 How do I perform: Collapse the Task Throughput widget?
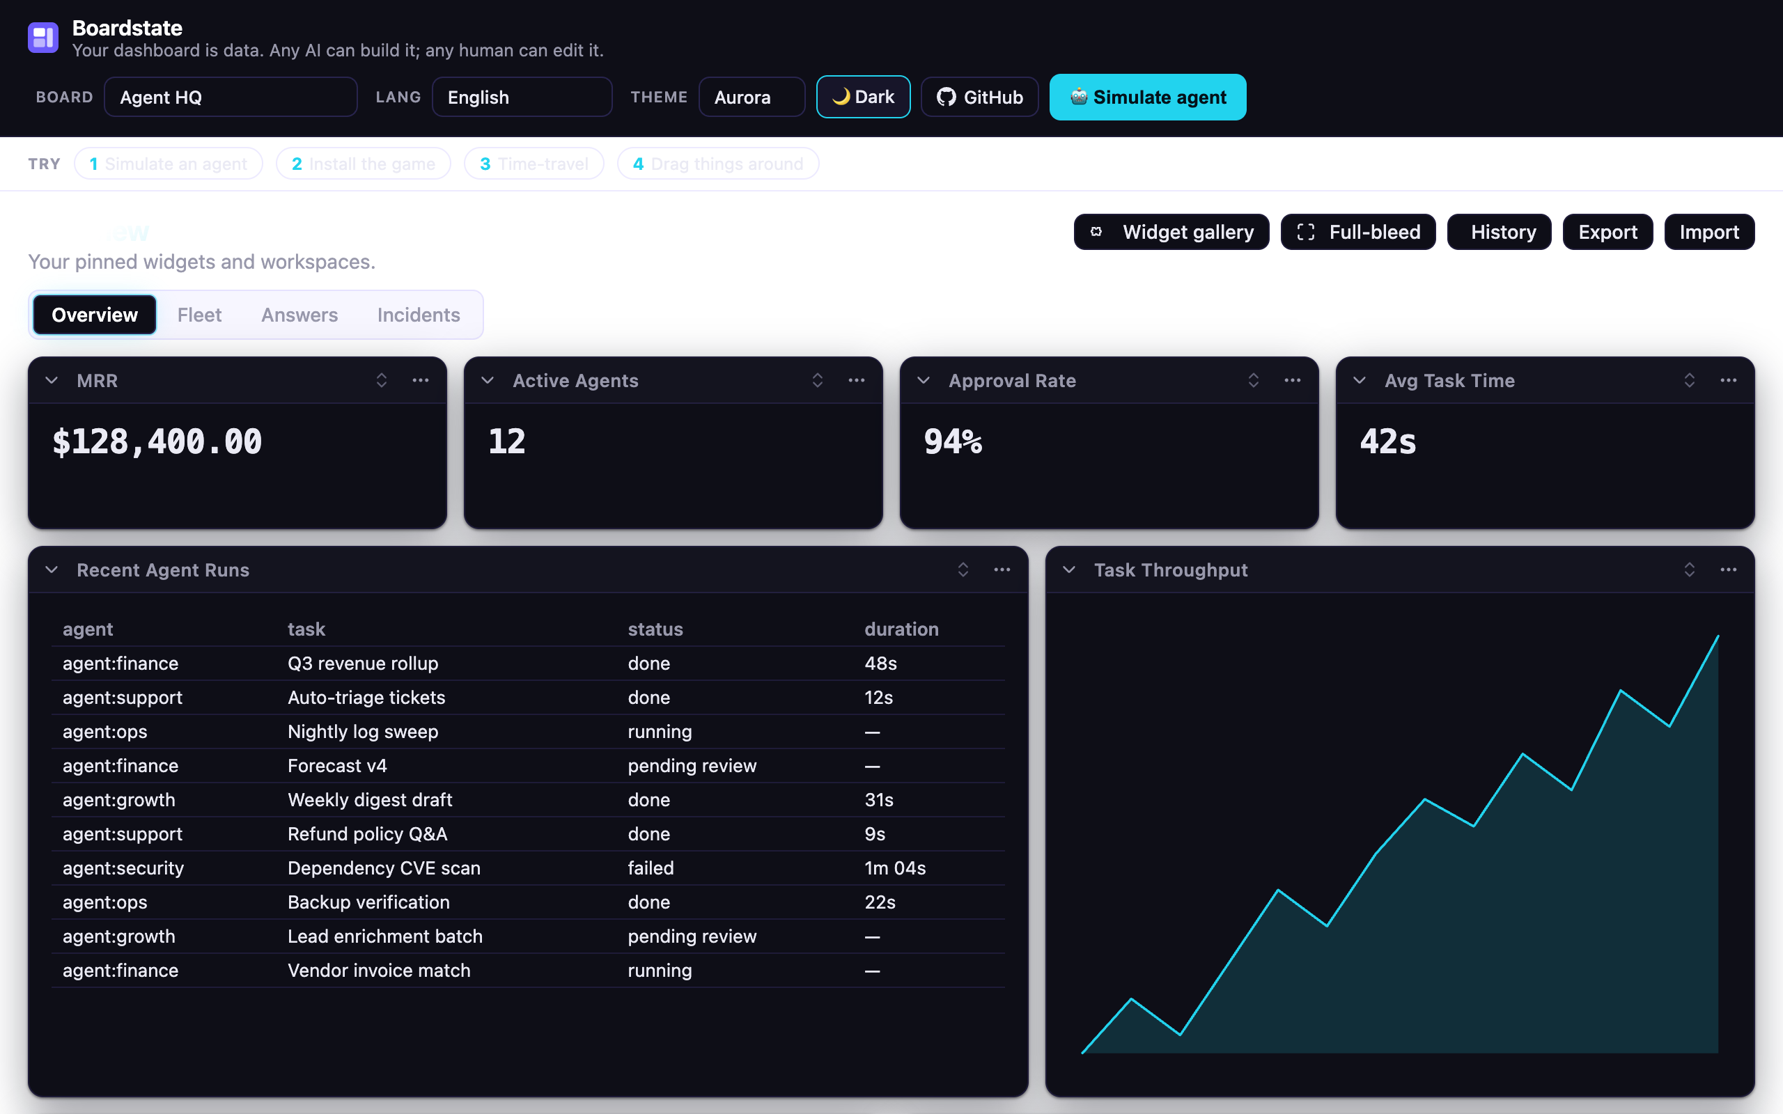(1069, 570)
